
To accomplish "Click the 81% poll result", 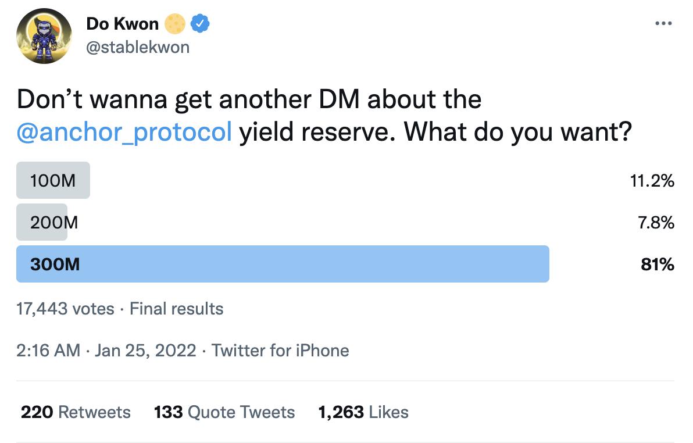I will pyautogui.click(x=658, y=265).
